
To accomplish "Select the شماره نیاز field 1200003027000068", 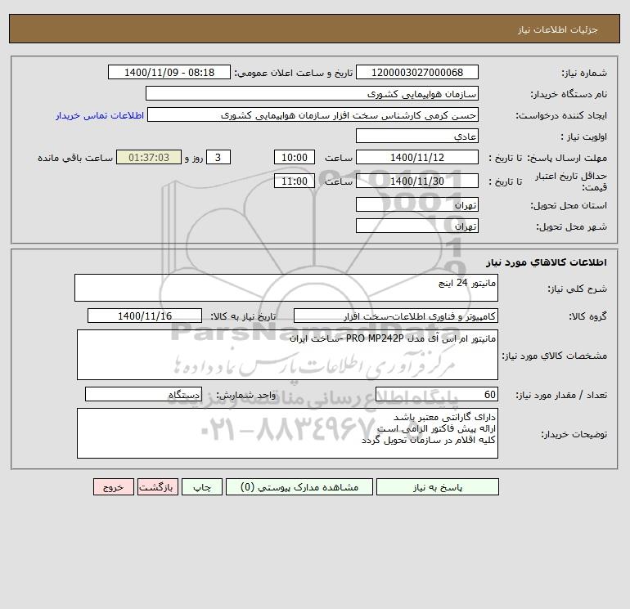I will pos(417,72).
